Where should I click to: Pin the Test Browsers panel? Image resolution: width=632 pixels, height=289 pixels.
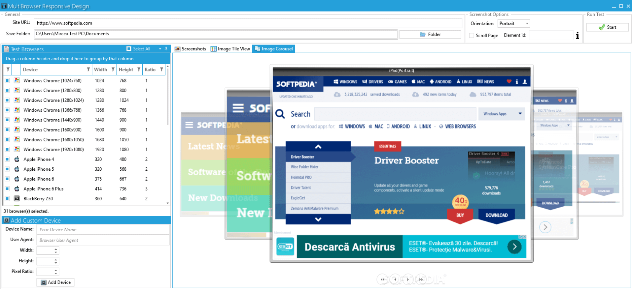(x=166, y=49)
